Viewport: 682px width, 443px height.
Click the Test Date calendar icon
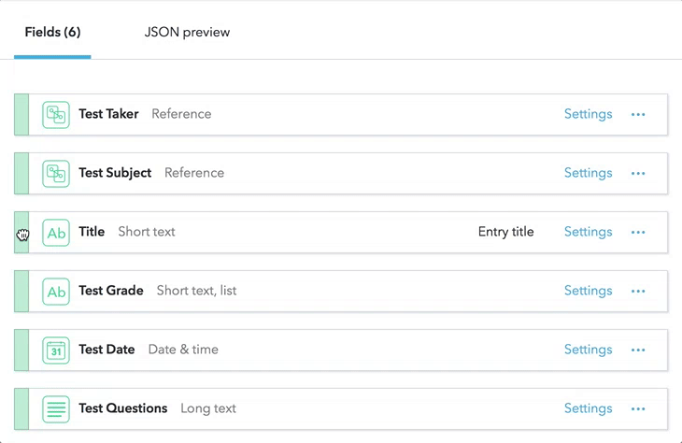tap(56, 350)
